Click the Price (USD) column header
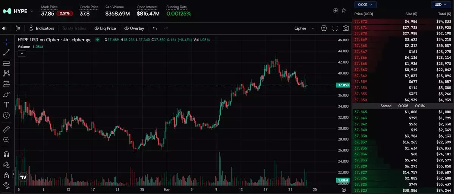Viewport: 454px width, 194px height. (364, 14)
